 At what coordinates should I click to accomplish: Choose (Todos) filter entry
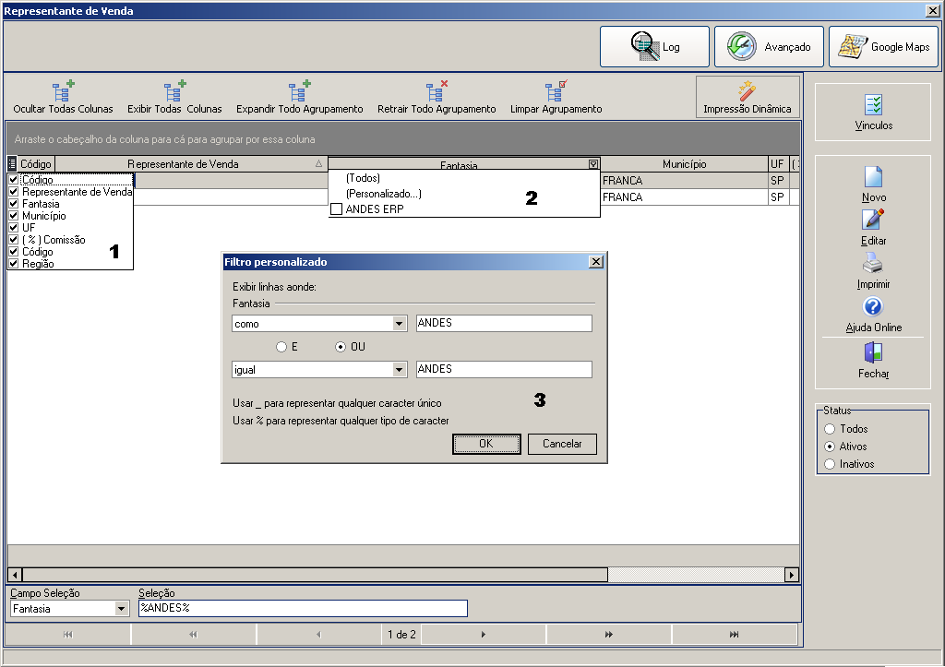[363, 178]
